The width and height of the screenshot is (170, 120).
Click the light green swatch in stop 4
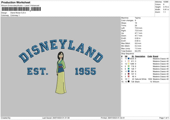click(x=129, y=66)
